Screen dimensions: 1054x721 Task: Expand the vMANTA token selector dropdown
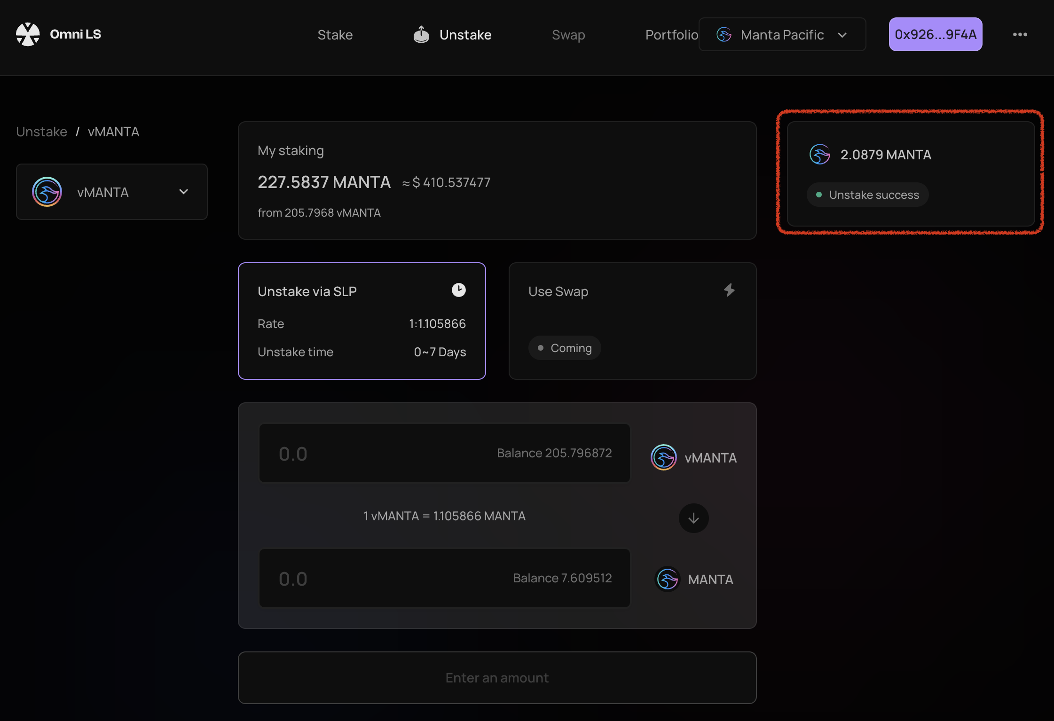[112, 192]
